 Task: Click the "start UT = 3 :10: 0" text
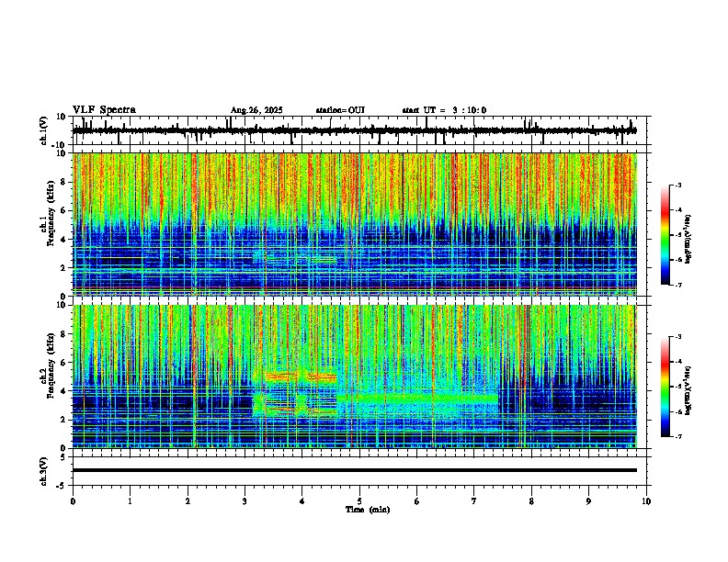[444, 110]
